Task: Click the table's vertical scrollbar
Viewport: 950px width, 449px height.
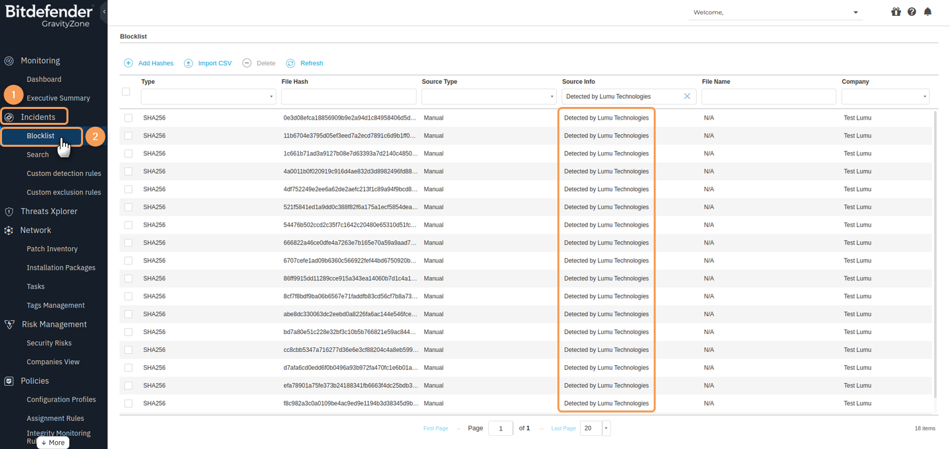Action: (936, 252)
